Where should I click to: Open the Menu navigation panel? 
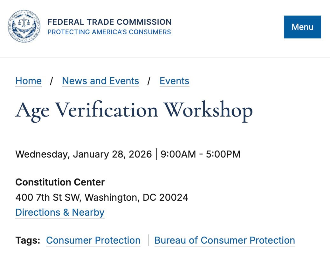tap(302, 27)
